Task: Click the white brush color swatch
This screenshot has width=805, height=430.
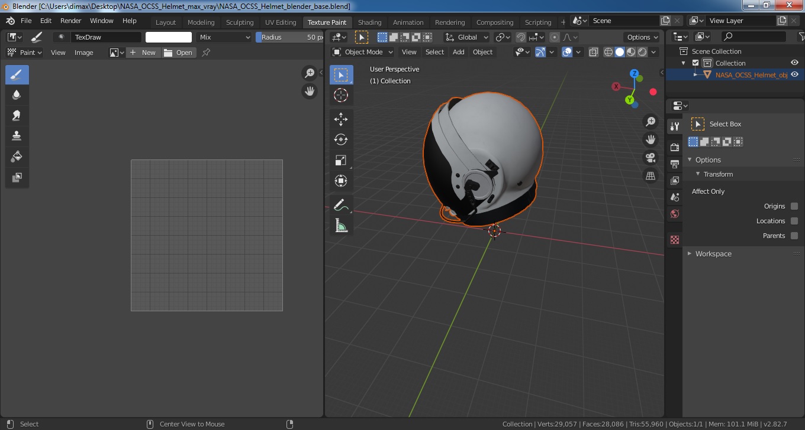Action: click(169, 37)
